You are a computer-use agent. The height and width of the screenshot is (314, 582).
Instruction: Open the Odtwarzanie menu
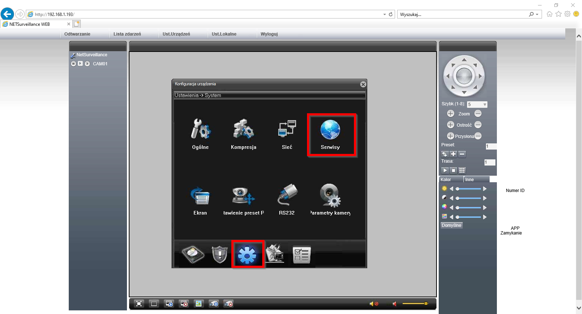click(77, 34)
